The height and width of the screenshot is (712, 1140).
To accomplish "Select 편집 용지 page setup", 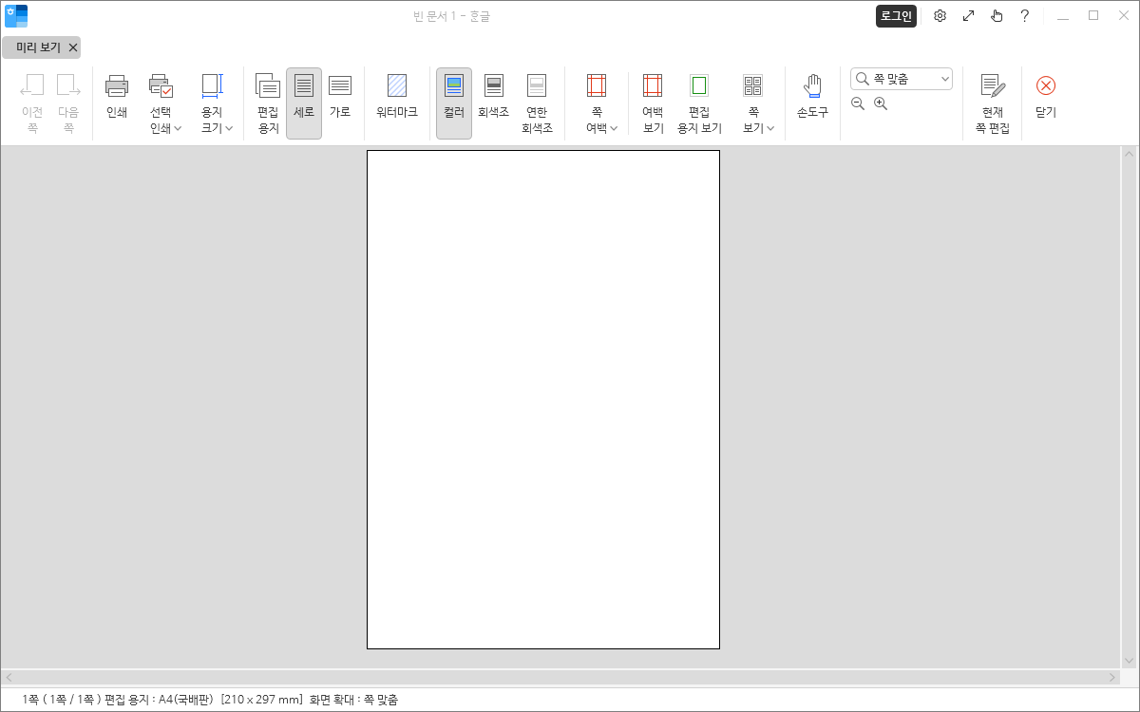I will (x=268, y=103).
